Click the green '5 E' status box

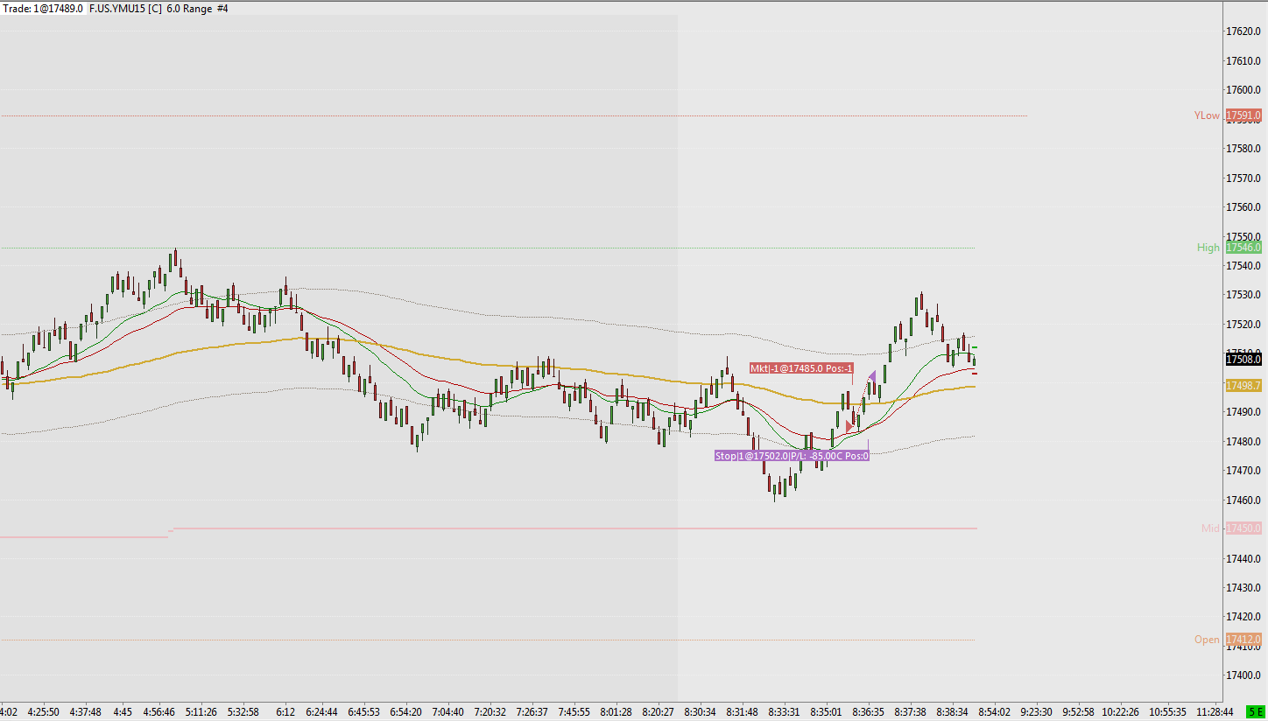(1255, 712)
